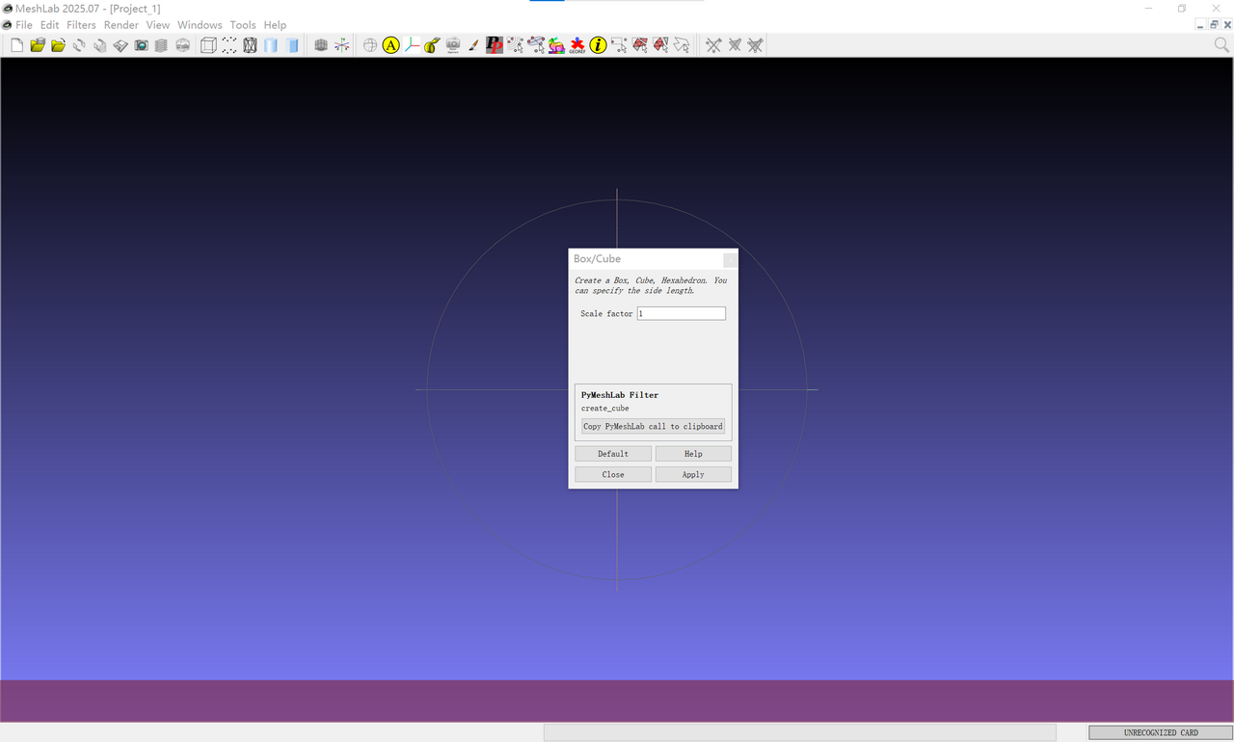Screen dimensions: 1234x742
Task: Select the yellow measuring tape tool
Action: click(432, 45)
